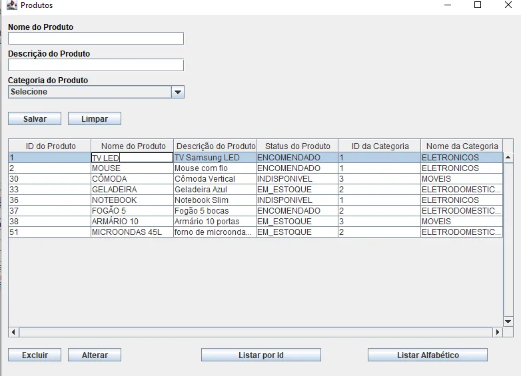The width and height of the screenshot is (521, 376).
Task: Click the Listar Alfabético button
Action: 428,355
